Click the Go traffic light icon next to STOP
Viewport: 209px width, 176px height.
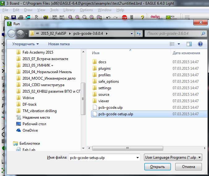tap(132, 17)
